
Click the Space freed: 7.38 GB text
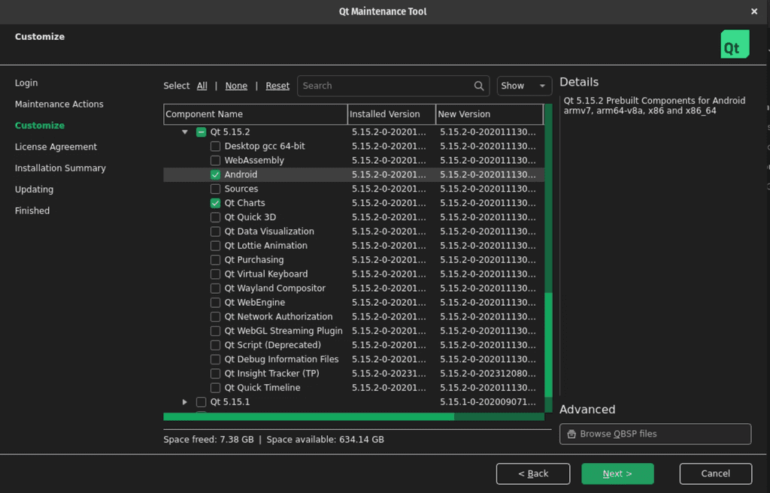coord(209,440)
